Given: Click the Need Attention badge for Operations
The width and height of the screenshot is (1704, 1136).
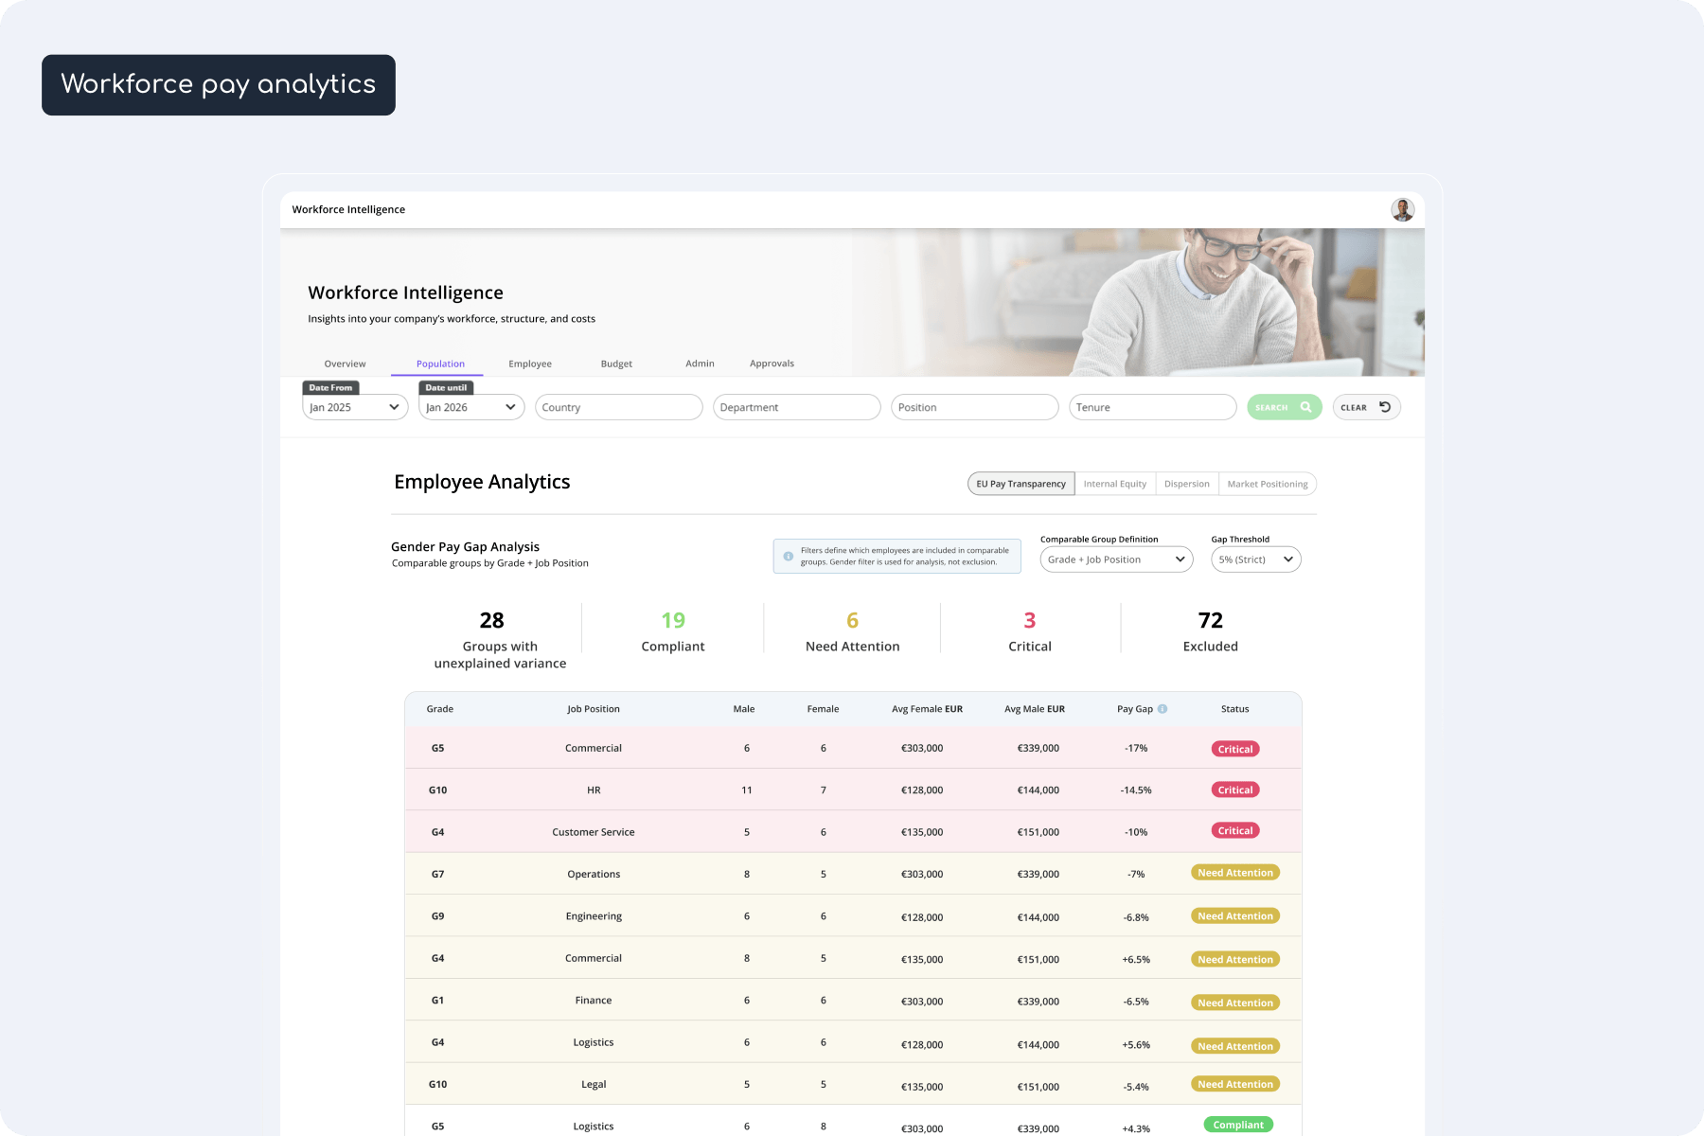Looking at the screenshot, I should 1234,873.
